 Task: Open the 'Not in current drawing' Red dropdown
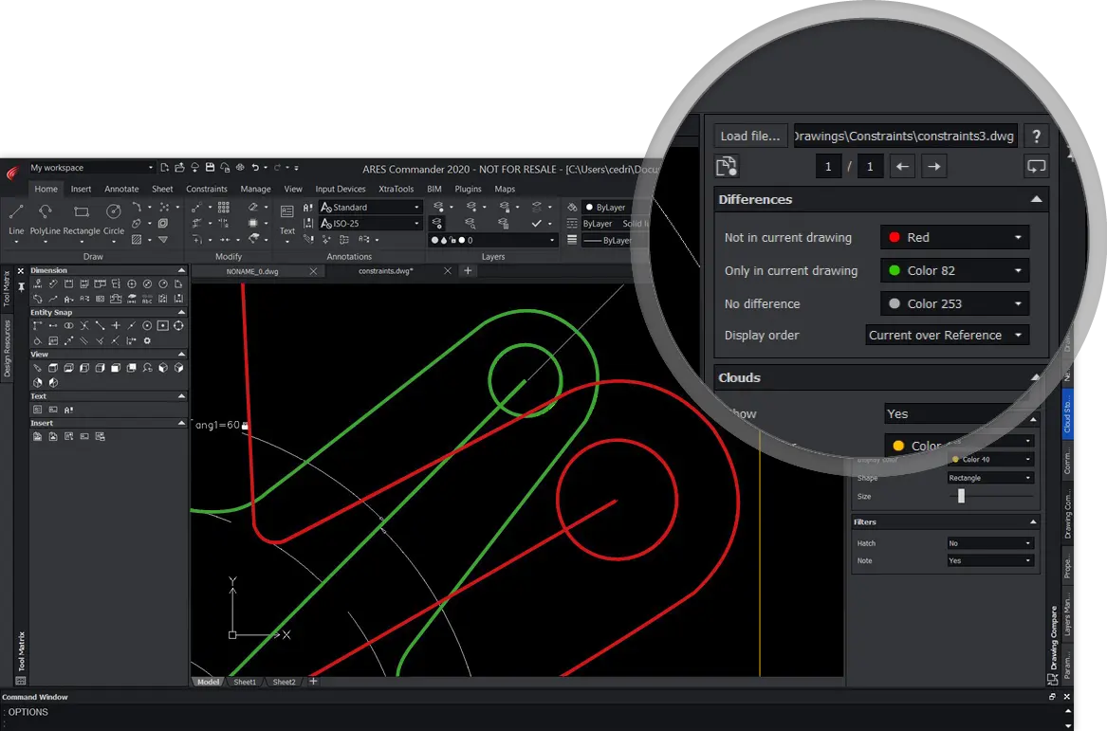click(954, 238)
